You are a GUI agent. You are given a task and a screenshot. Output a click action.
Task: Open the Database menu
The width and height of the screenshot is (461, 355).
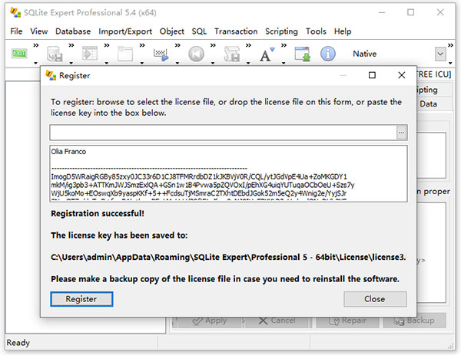[x=73, y=31]
